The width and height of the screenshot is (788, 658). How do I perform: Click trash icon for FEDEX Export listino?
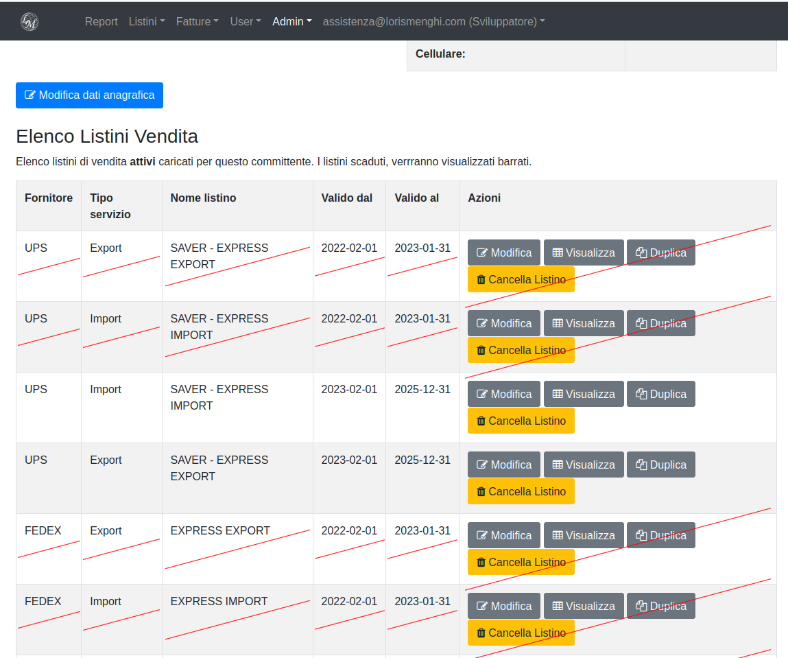pos(481,563)
